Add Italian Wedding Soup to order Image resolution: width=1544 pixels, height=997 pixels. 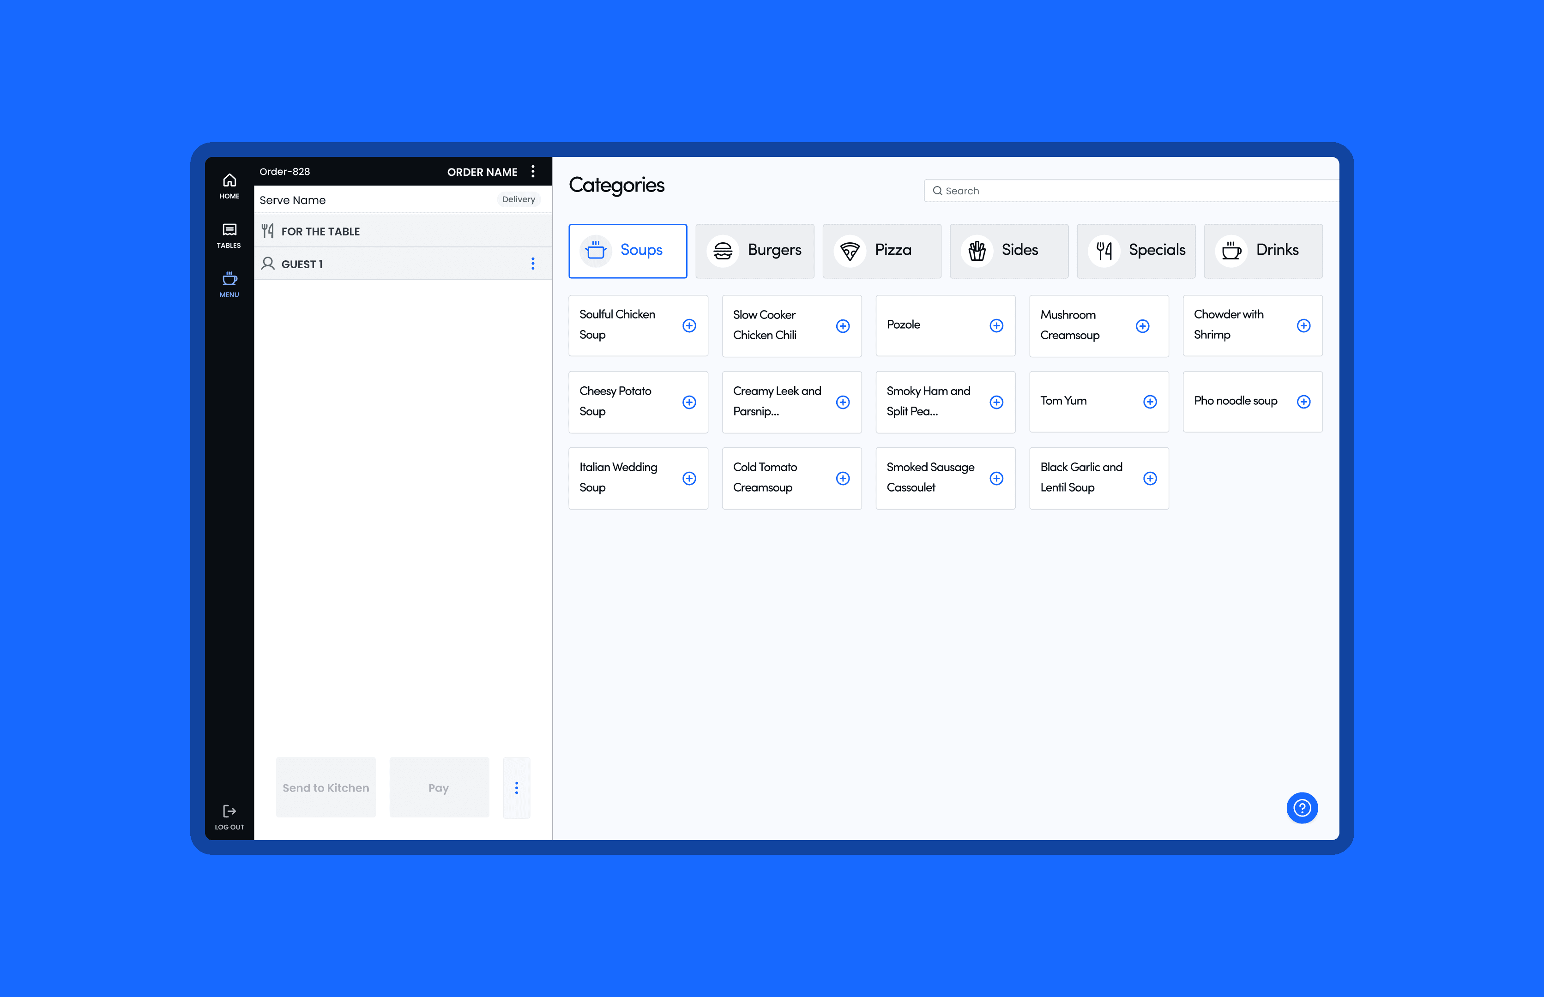pyautogui.click(x=689, y=478)
